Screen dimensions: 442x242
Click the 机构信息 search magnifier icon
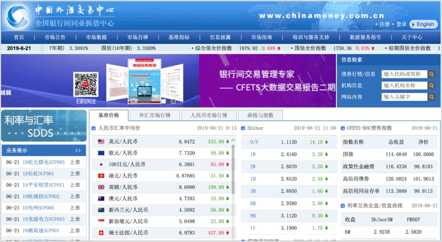(431, 86)
